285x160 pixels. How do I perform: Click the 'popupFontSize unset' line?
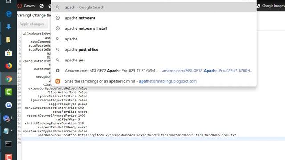70,112
